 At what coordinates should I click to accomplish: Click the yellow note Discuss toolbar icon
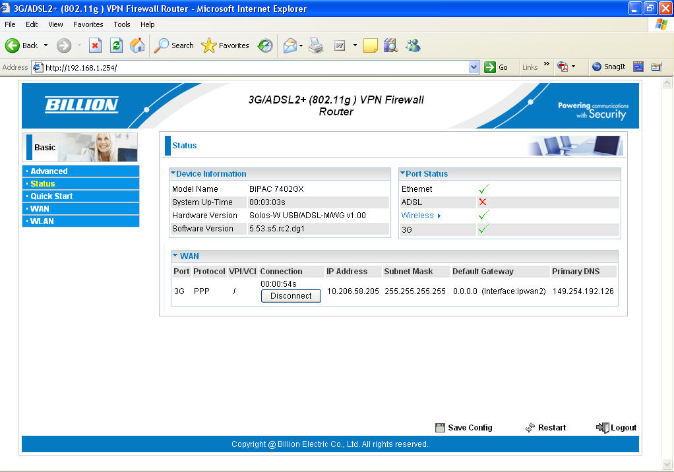[x=370, y=45]
